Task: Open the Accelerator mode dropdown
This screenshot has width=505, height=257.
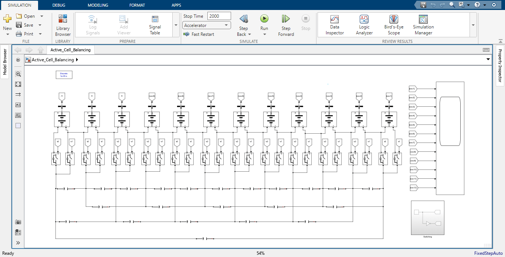Action: (207, 25)
